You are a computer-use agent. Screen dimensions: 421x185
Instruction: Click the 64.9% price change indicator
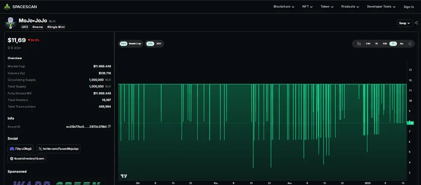(34, 41)
